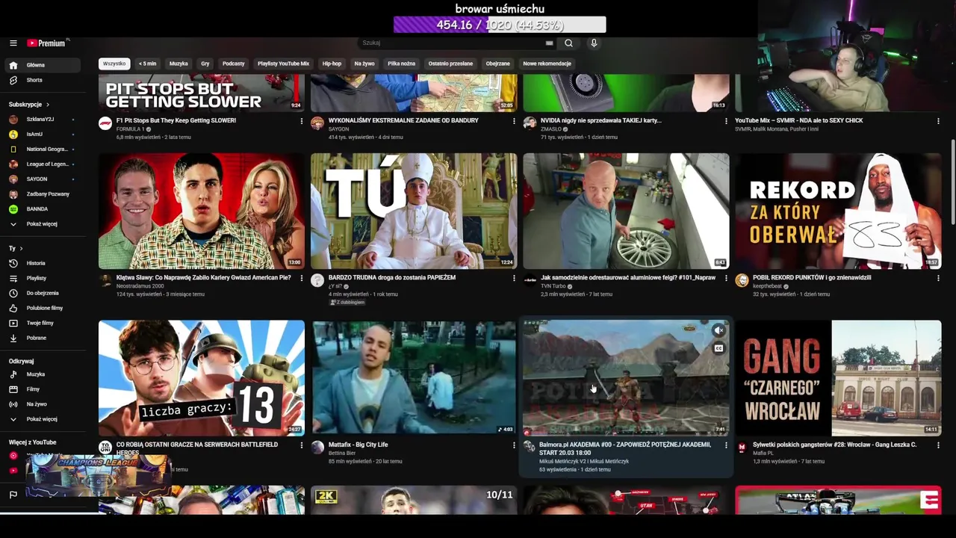Open Mattafix - Big City Life title

click(358, 445)
